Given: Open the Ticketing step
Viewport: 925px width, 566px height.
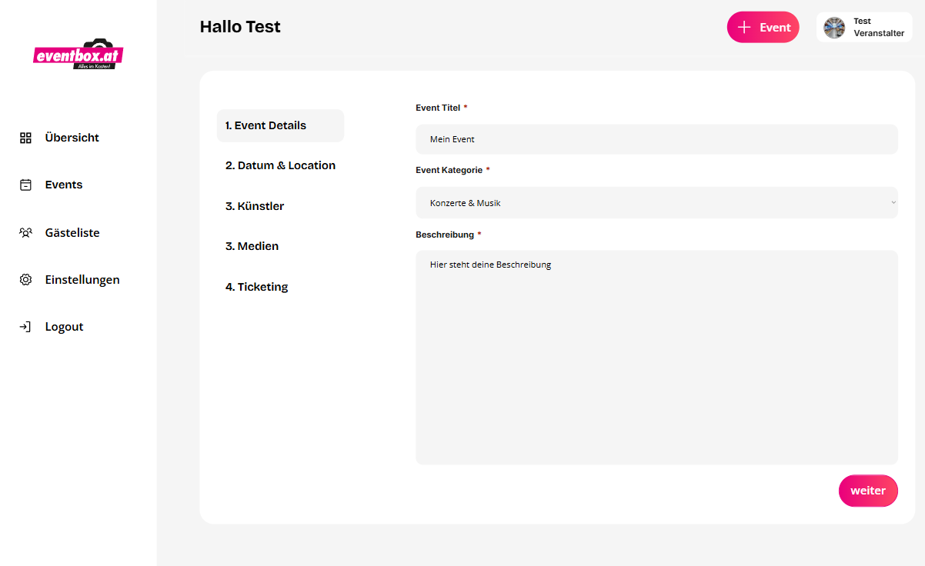Looking at the screenshot, I should tap(257, 286).
